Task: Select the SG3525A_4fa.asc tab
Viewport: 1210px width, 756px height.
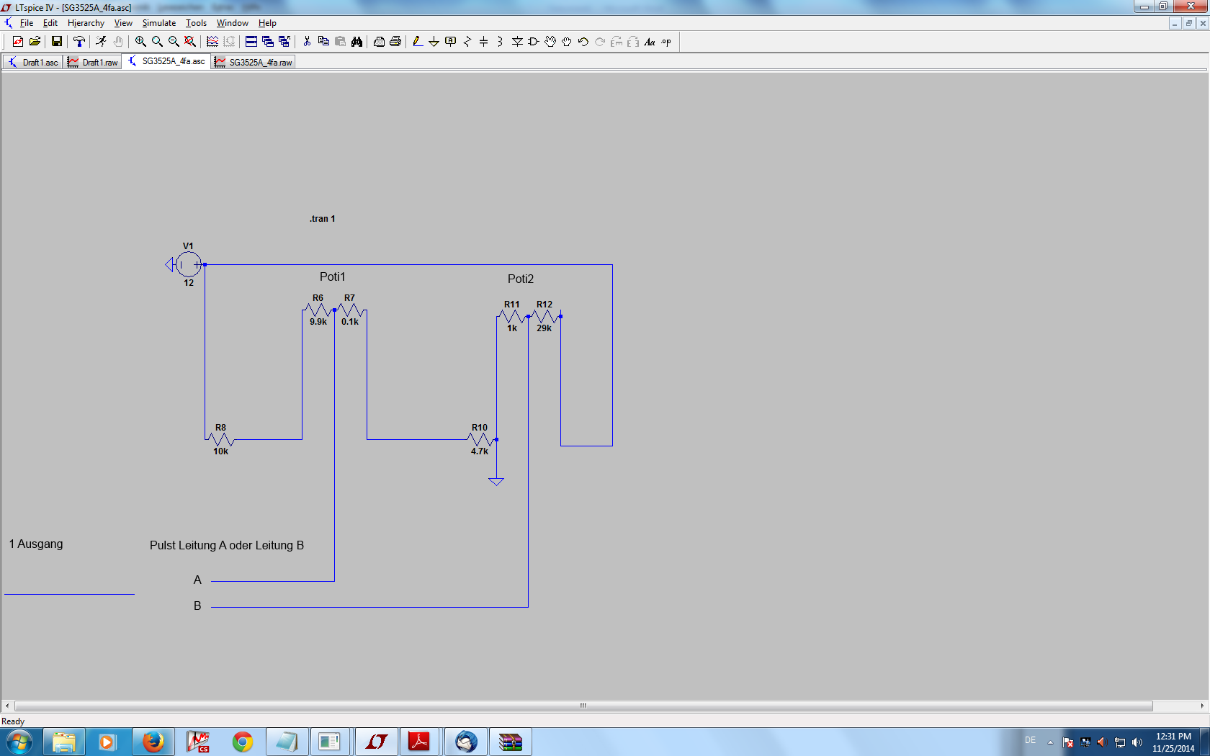Action: (x=166, y=61)
